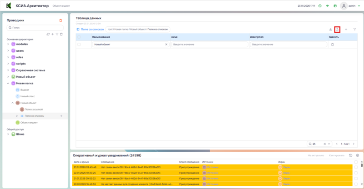Open the green clock status icon in header

320,6
